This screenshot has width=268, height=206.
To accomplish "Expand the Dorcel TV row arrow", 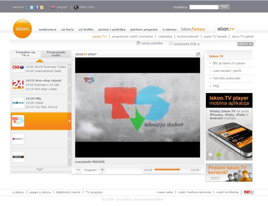I will [x=70, y=139].
